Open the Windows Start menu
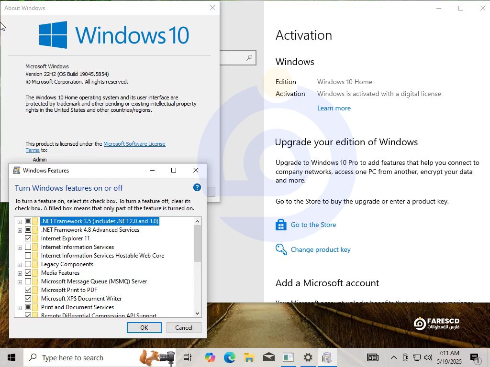The width and height of the screenshot is (490, 367). (11, 357)
